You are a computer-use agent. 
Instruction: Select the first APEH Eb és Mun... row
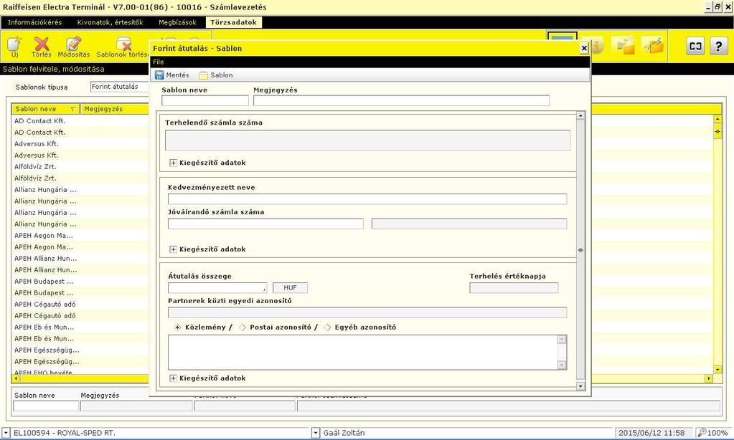80,327
